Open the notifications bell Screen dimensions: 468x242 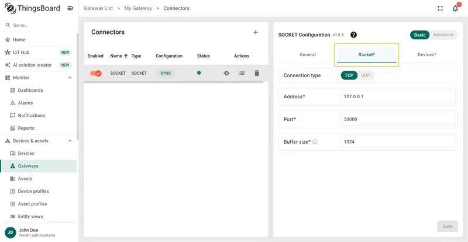coord(455,8)
